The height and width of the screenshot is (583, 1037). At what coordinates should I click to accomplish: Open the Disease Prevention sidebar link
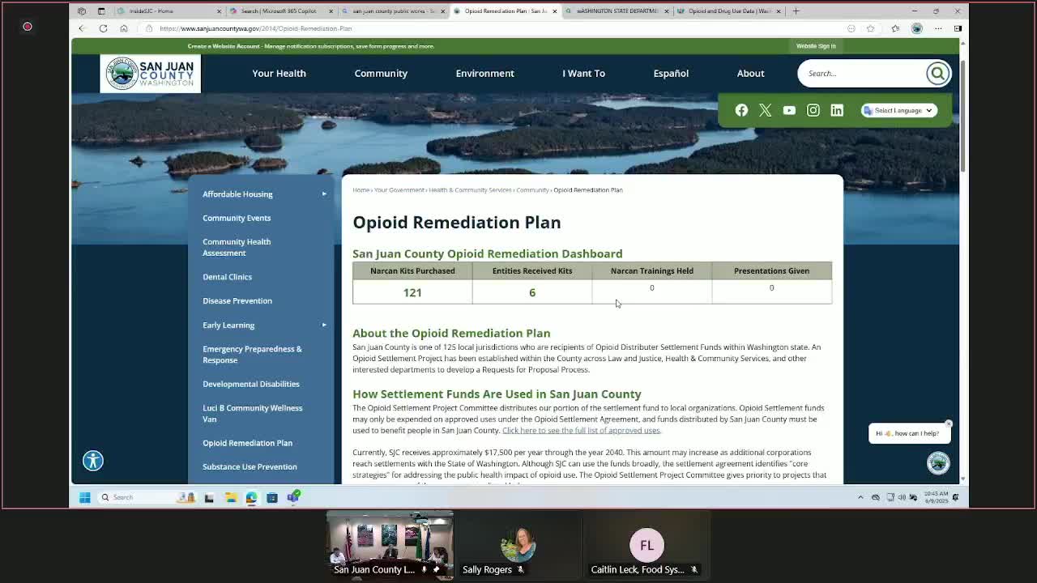pos(237,300)
